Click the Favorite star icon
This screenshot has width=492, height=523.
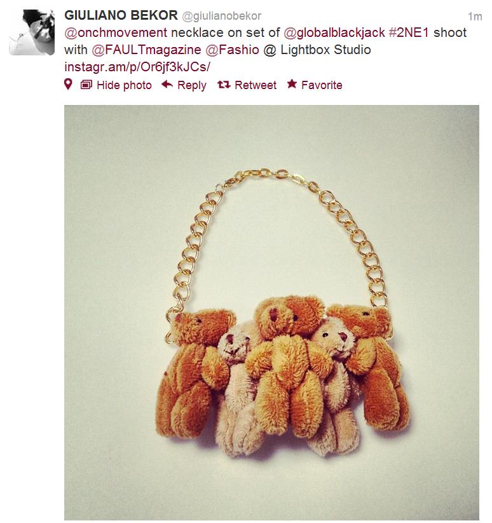[292, 85]
